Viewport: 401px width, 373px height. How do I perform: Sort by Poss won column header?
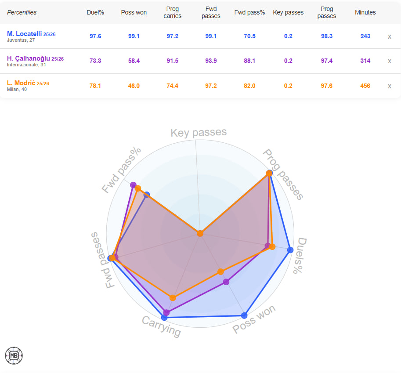click(134, 12)
